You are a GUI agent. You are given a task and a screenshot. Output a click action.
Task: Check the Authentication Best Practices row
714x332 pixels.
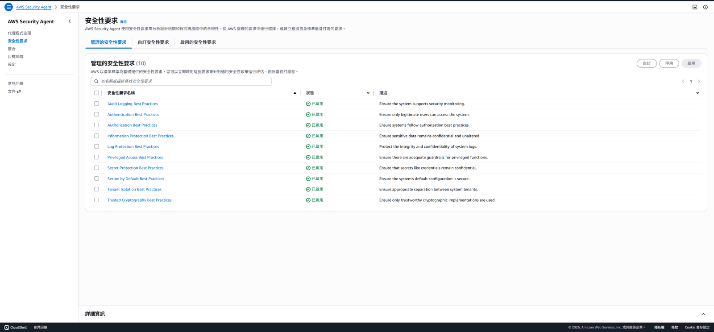click(x=96, y=114)
